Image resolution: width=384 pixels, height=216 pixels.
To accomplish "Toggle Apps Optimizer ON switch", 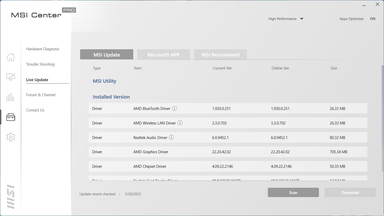I will [x=373, y=19].
